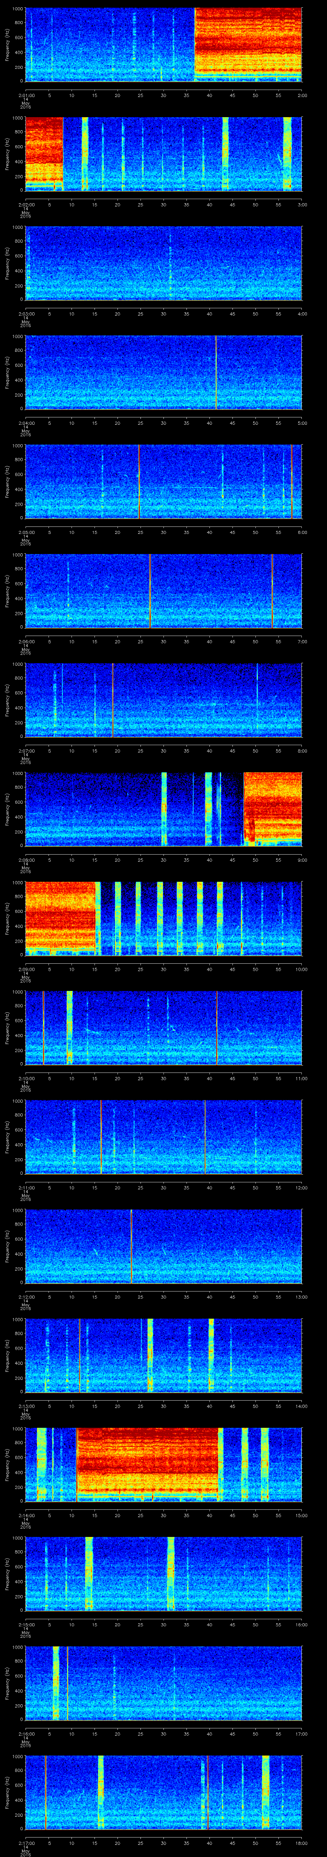Click the '2:04:00' start time label
The height and width of the screenshot is (1857, 327).
tap(26, 423)
